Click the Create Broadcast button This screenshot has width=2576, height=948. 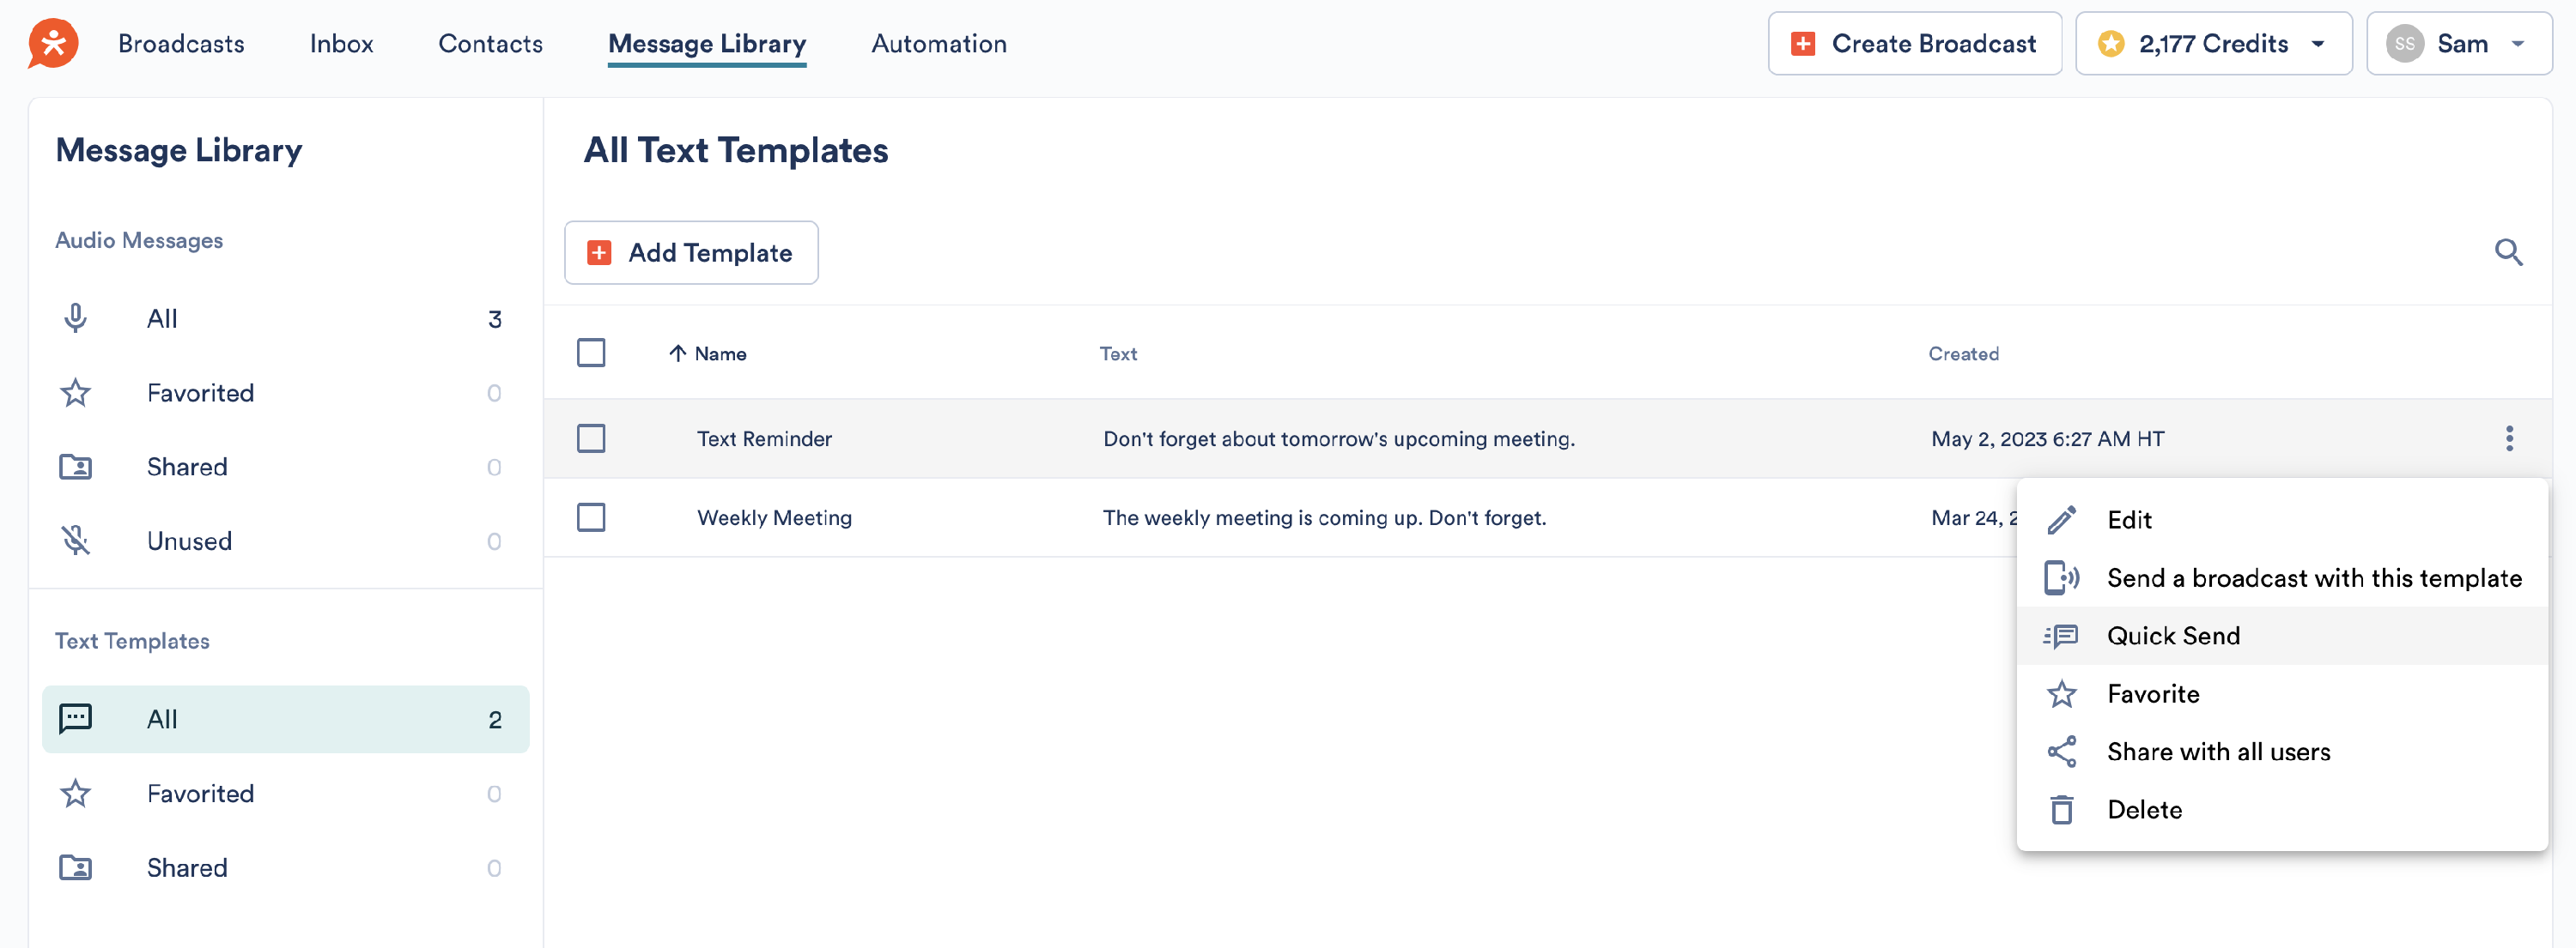[x=1913, y=44]
